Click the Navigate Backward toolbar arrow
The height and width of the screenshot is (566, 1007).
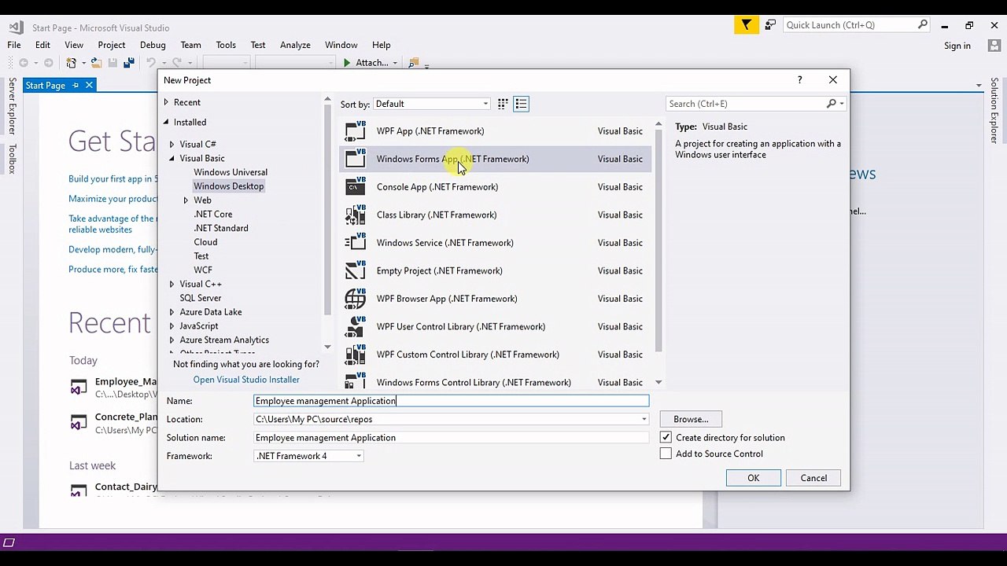click(24, 63)
